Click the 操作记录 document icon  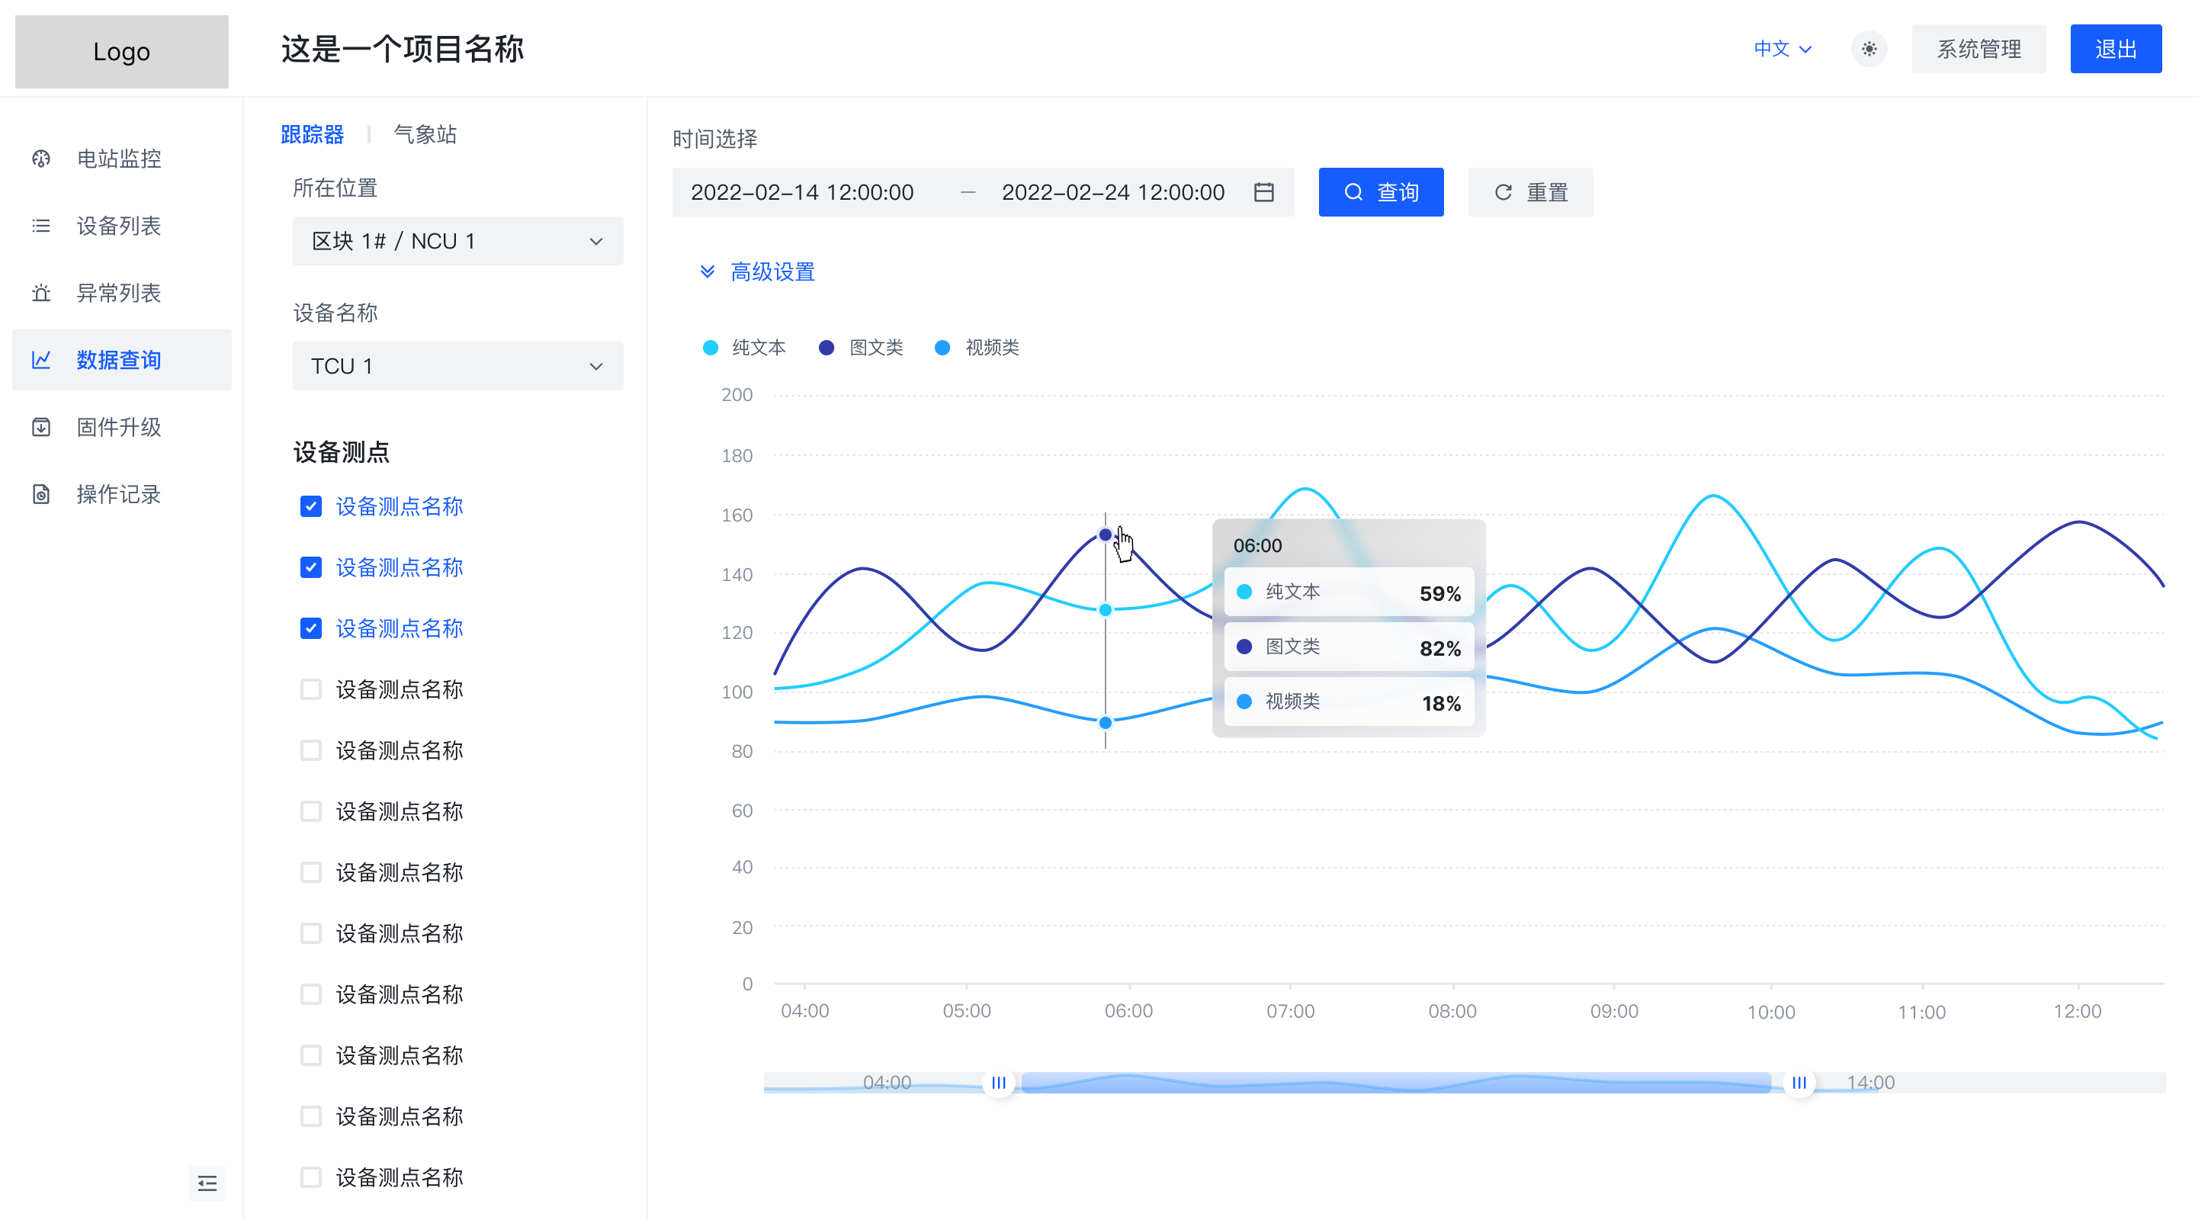coord(41,494)
